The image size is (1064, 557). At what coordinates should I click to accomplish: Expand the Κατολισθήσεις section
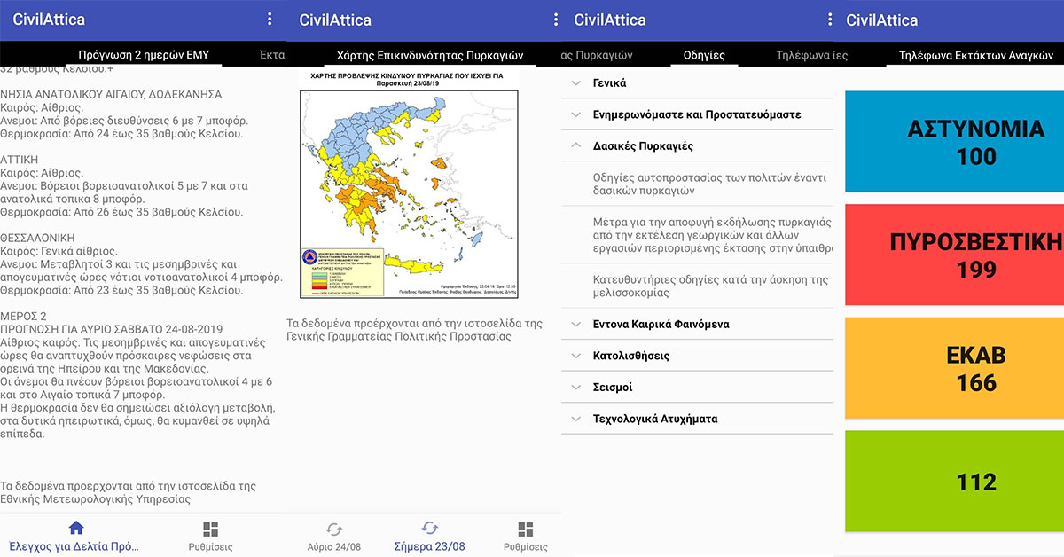[698, 356]
